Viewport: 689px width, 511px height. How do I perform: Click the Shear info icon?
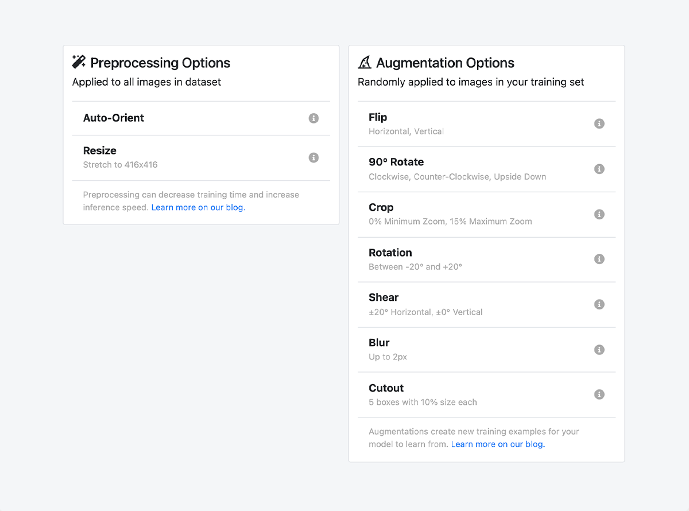click(599, 304)
